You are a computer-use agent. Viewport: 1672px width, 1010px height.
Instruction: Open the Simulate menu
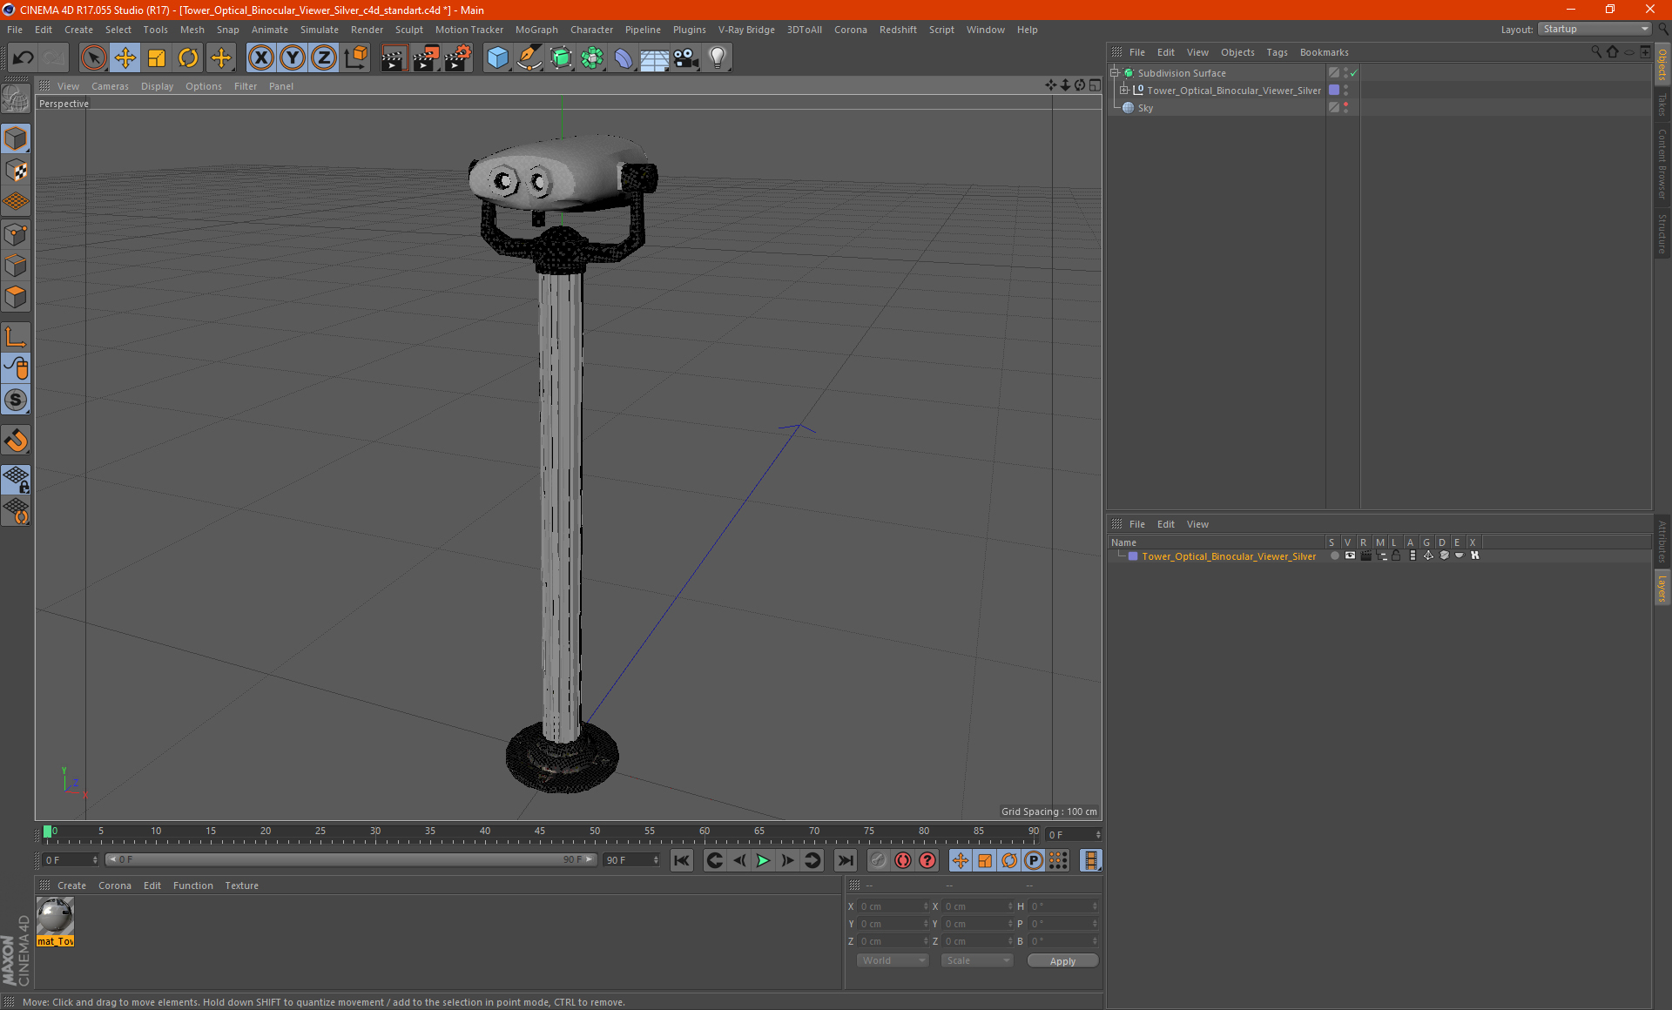coord(320,30)
